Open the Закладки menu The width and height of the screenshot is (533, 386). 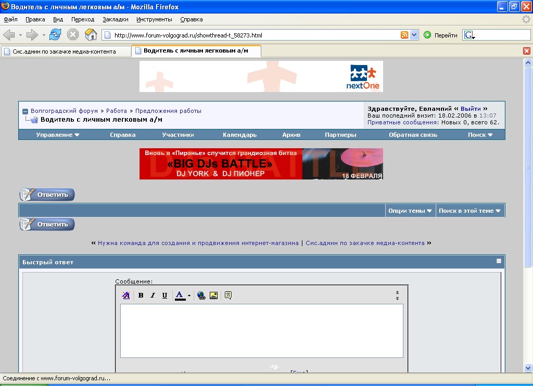pos(116,19)
